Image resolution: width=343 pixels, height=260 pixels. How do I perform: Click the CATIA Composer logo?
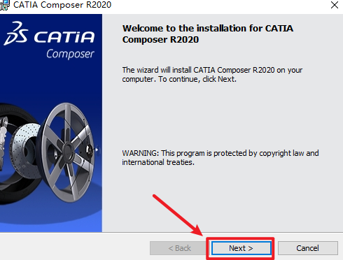tap(50, 40)
